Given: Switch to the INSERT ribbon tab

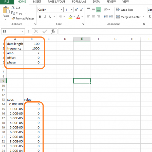Looking at the screenshot, I should tap(37, 2).
